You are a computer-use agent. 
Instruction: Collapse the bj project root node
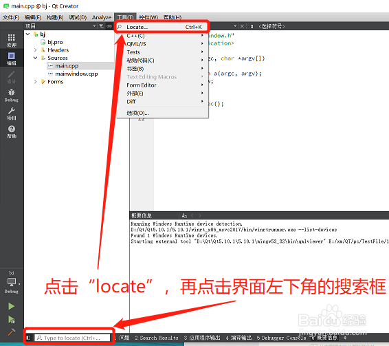pyautogui.click(x=27, y=34)
